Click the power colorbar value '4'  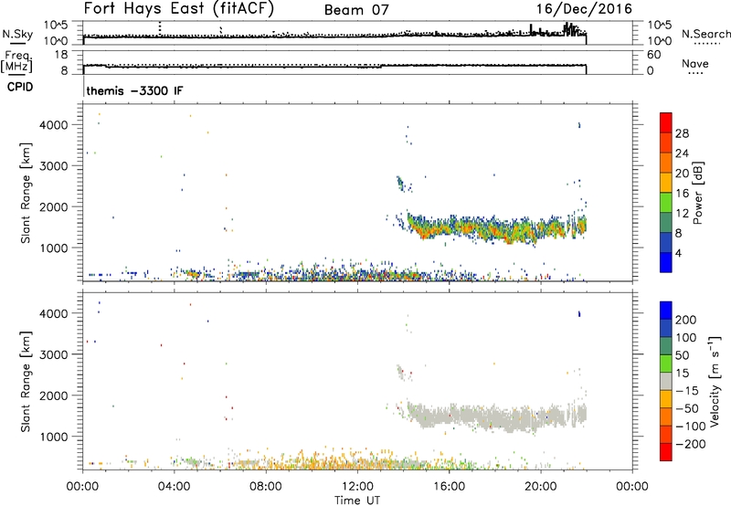tap(678, 253)
